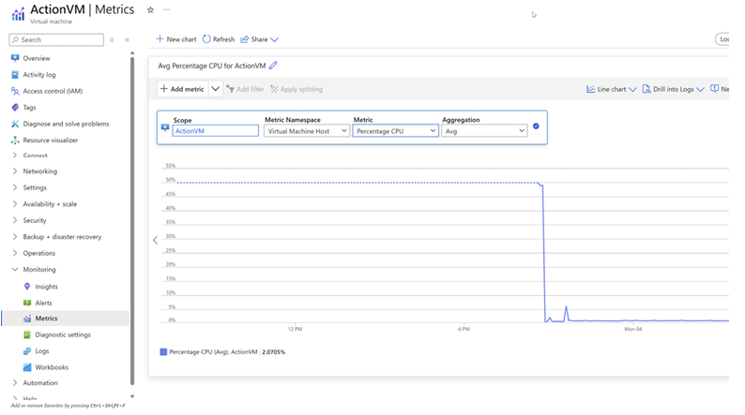Expand the Networking section

tap(15, 171)
